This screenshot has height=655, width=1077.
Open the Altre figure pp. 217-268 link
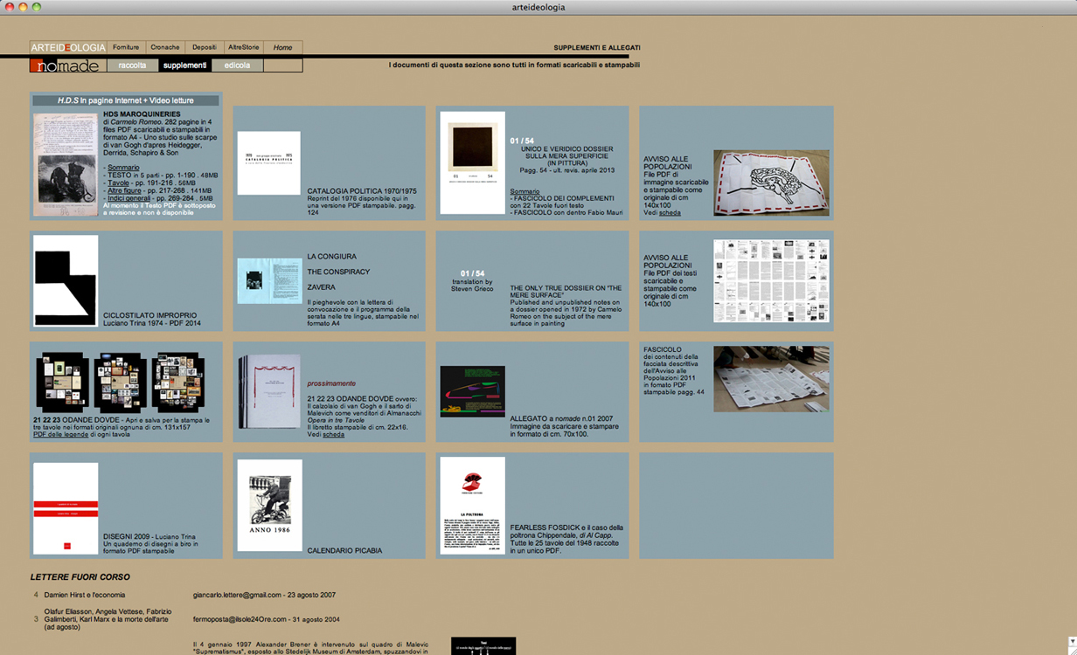click(x=124, y=190)
